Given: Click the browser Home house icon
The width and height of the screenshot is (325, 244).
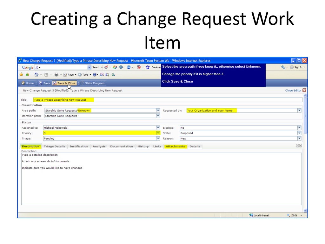Looking at the screenshot, I should point(36,74).
